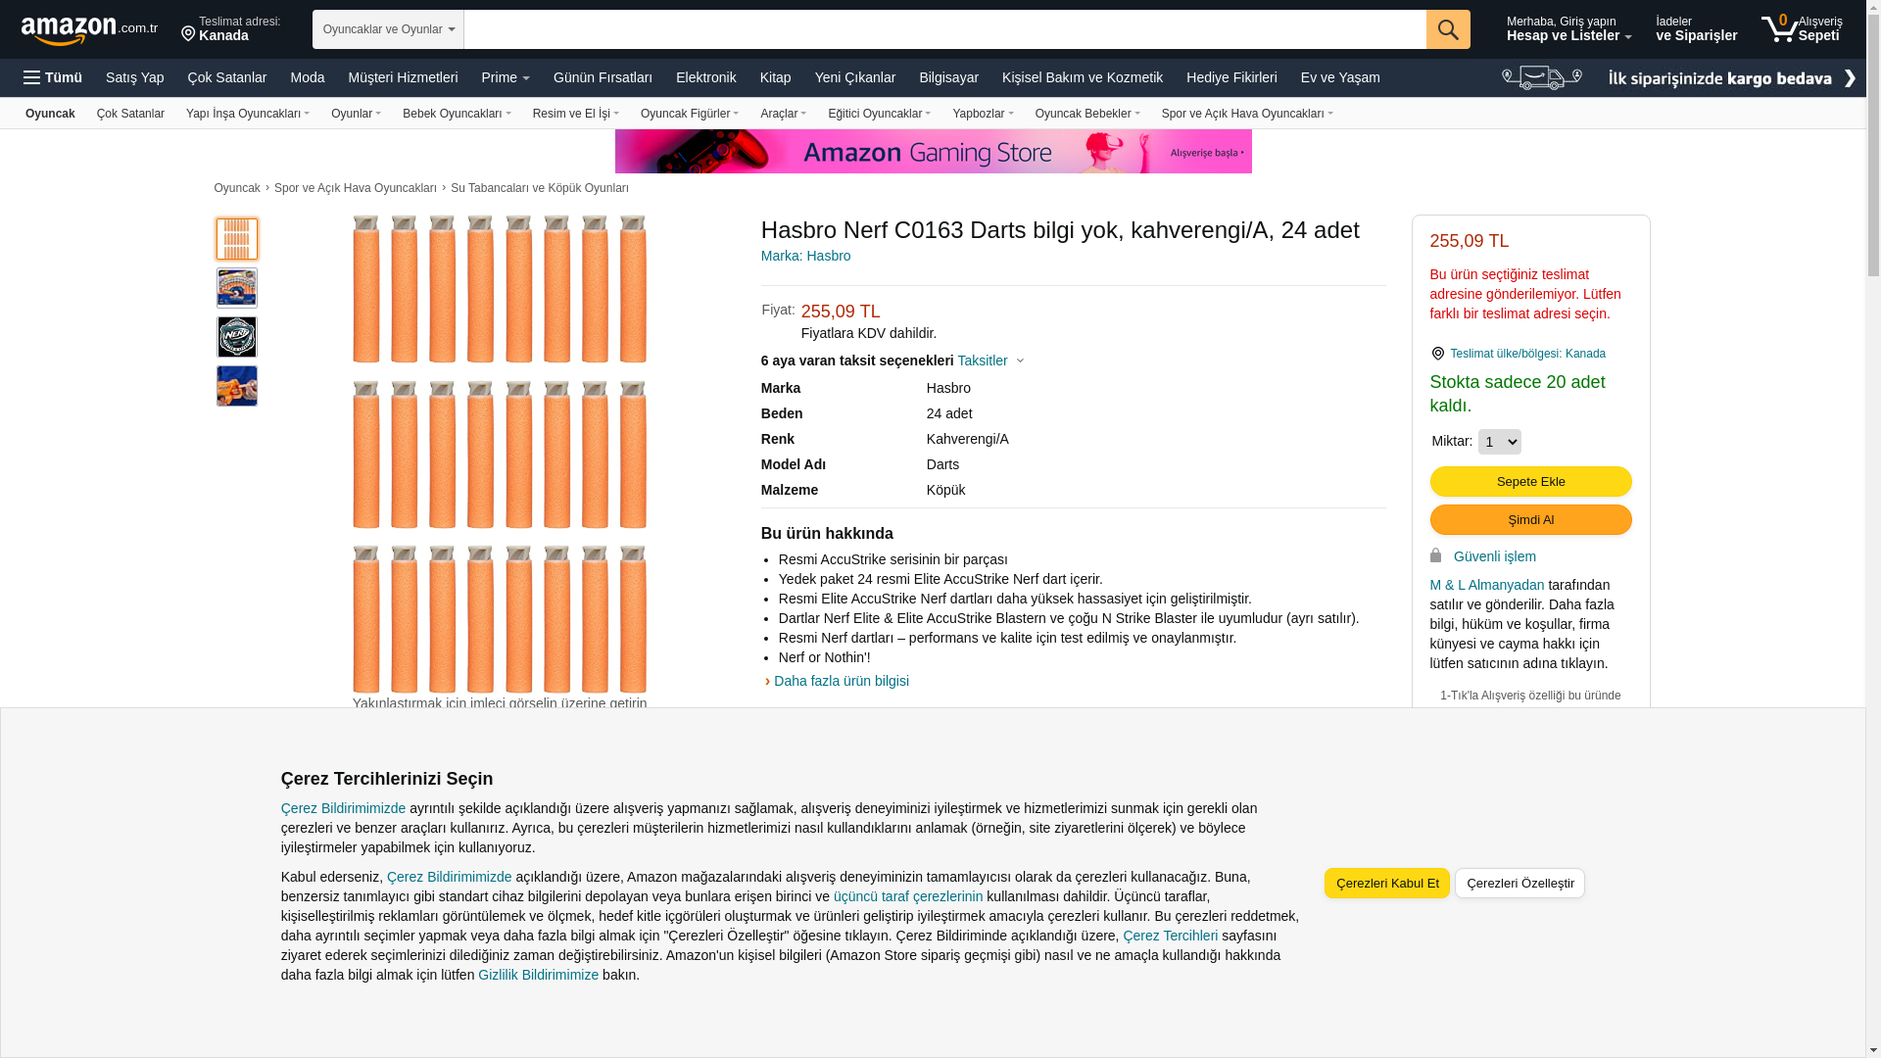This screenshot has width=1881, height=1058.
Task: Click the search magnifier button
Action: (x=1447, y=29)
